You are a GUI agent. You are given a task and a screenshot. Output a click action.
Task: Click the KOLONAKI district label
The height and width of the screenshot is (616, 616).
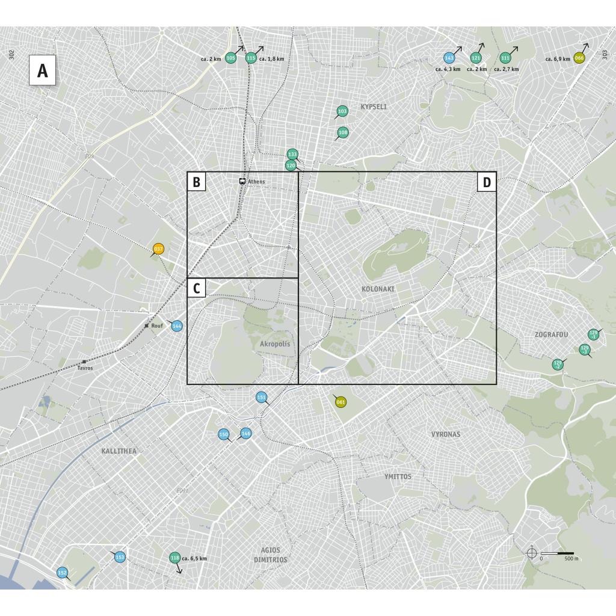378,289
